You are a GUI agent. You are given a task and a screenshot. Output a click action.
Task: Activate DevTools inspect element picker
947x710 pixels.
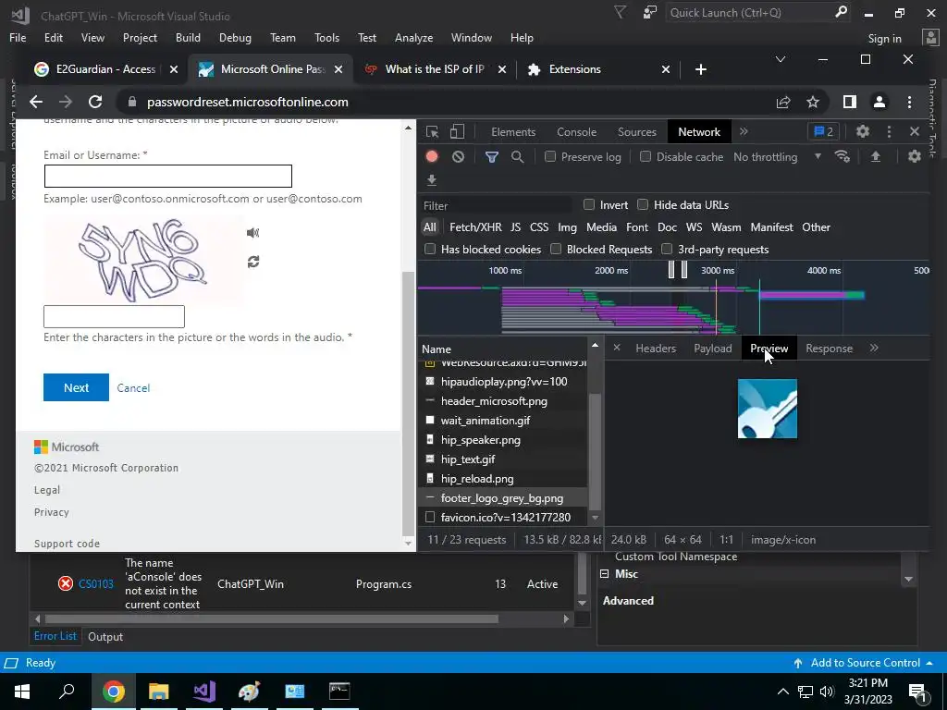pyautogui.click(x=433, y=131)
